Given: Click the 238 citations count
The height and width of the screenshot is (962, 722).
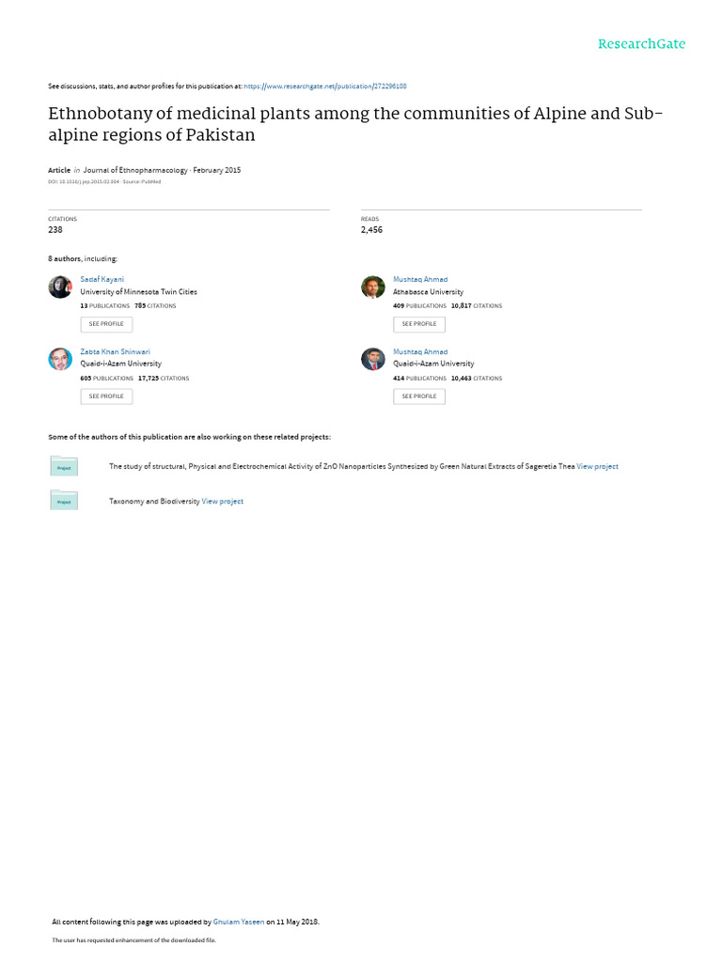Looking at the screenshot, I should [55, 229].
